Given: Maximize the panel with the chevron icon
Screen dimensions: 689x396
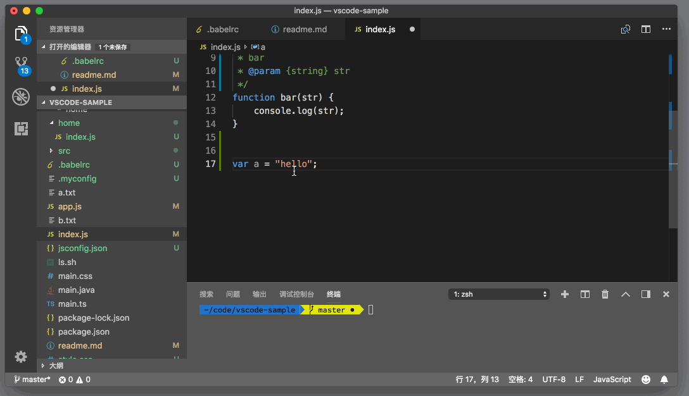Looking at the screenshot, I should click(x=626, y=294).
